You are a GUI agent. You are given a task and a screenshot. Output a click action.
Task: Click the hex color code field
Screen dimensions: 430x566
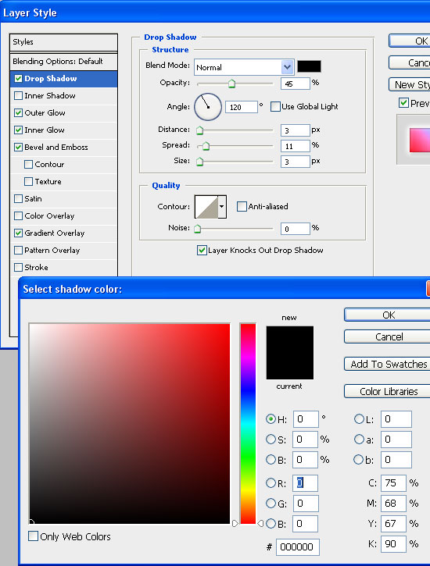[x=298, y=546]
